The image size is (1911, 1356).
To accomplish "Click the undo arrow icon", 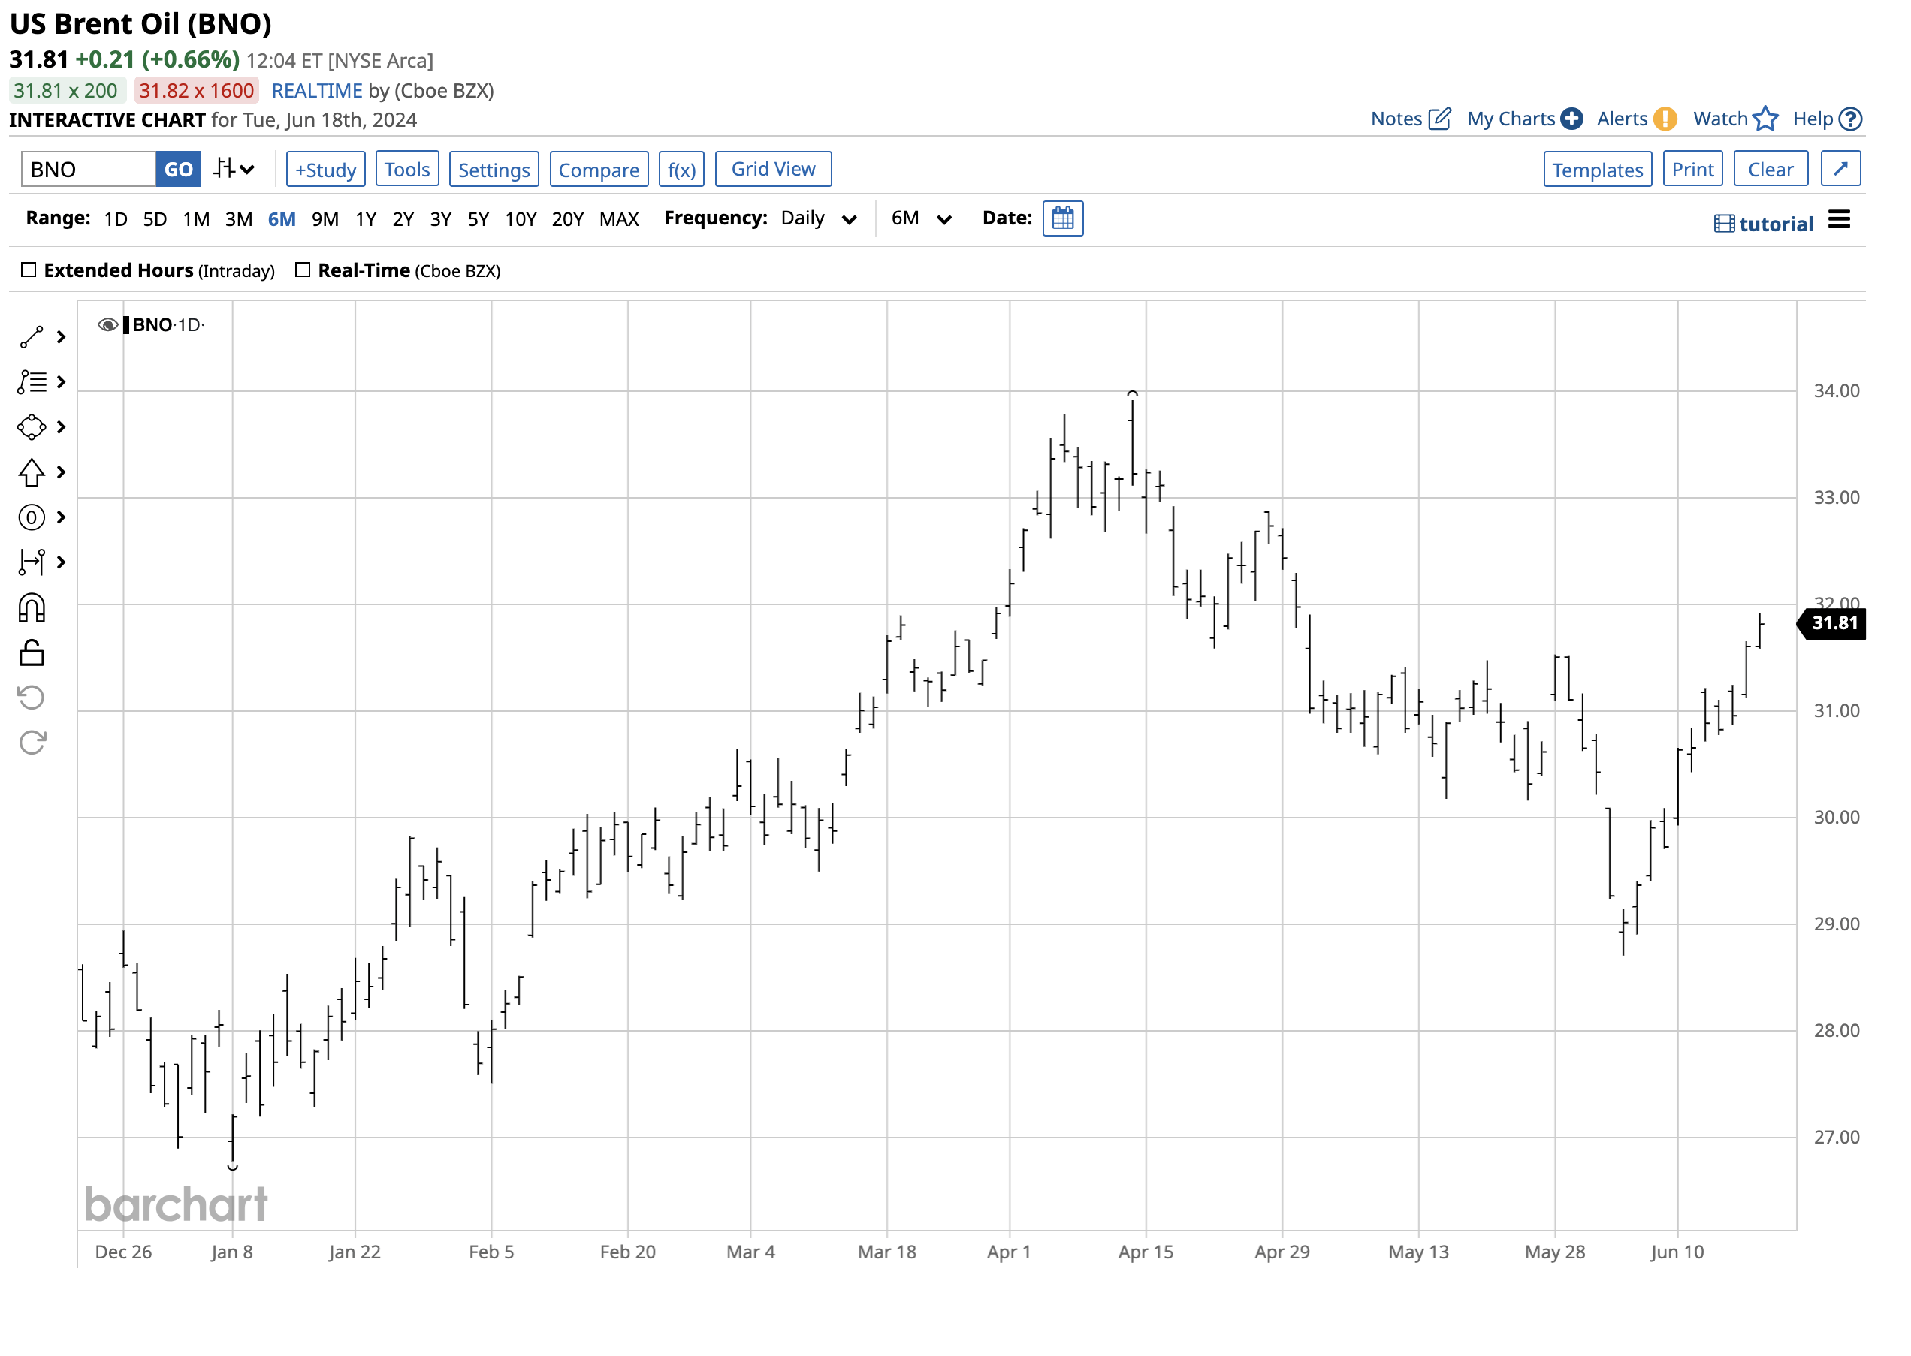I will [32, 698].
